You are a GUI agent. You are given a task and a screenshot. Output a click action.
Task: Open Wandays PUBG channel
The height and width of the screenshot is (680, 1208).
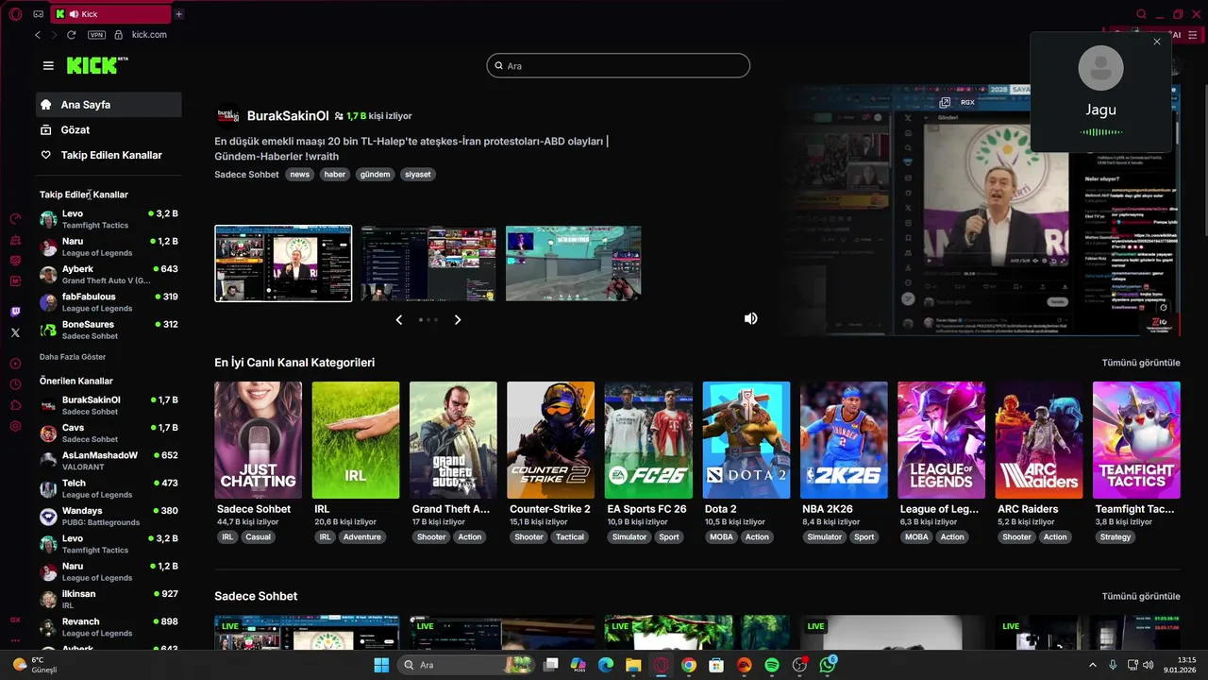point(109,516)
